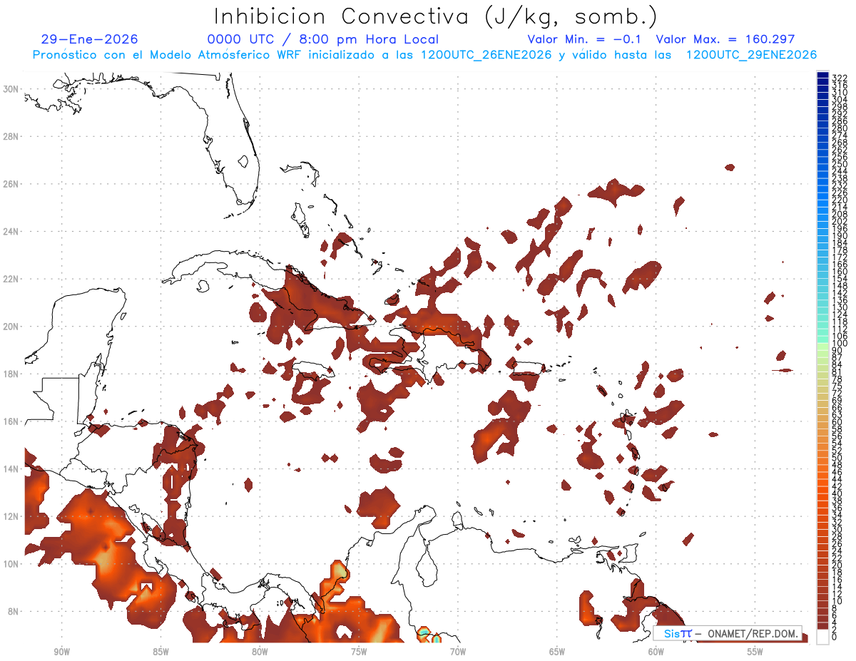Click the '65W' longitude label
This screenshot has width=856, height=661.
point(557,652)
